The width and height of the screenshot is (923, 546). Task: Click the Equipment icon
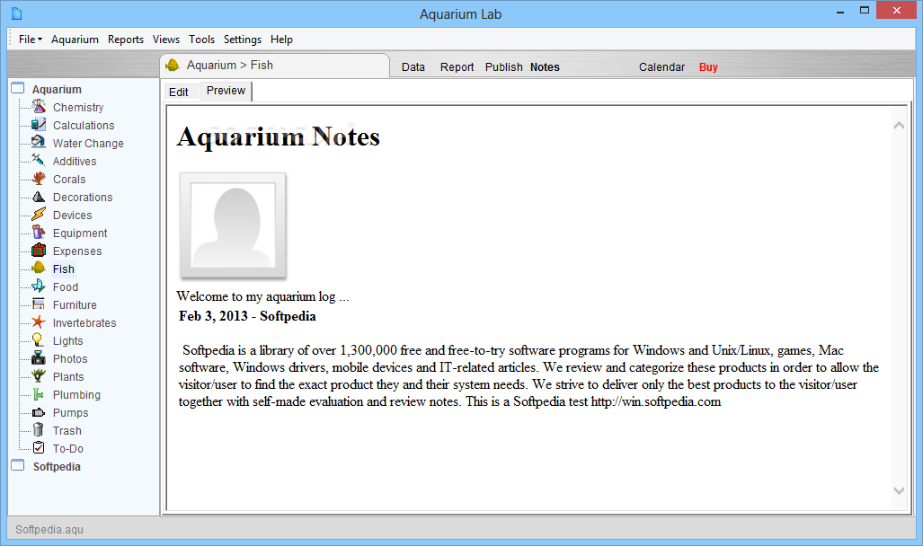(x=39, y=233)
